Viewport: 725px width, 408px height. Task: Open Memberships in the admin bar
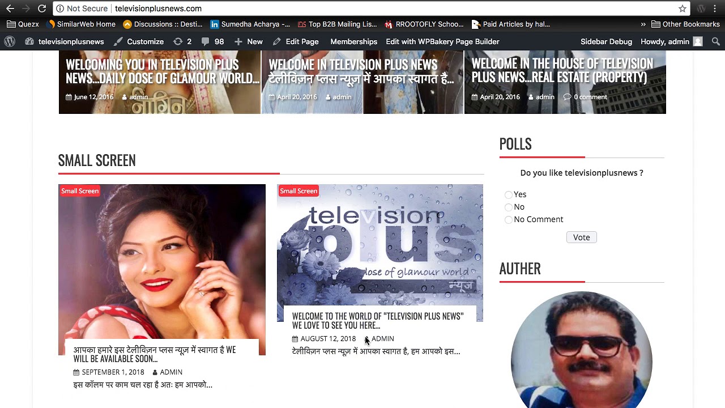click(354, 41)
